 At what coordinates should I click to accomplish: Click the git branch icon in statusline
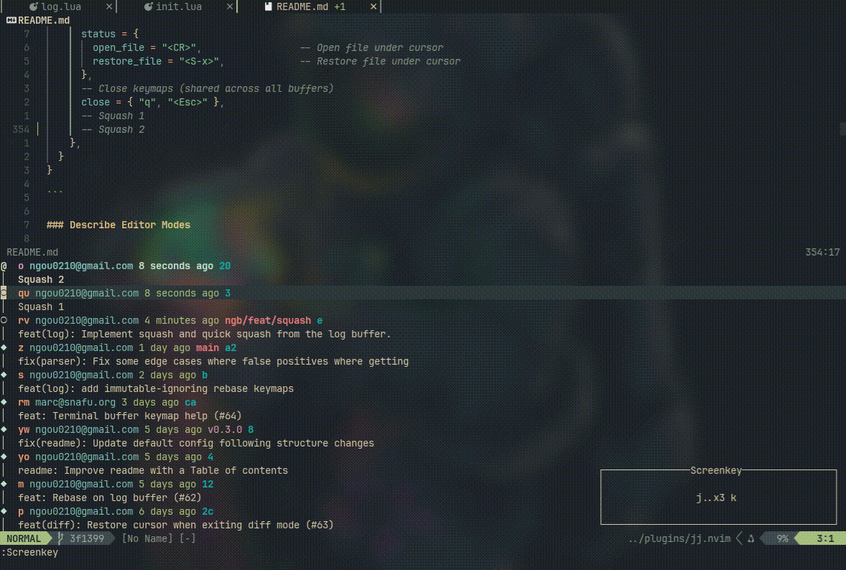tap(60, 538)
